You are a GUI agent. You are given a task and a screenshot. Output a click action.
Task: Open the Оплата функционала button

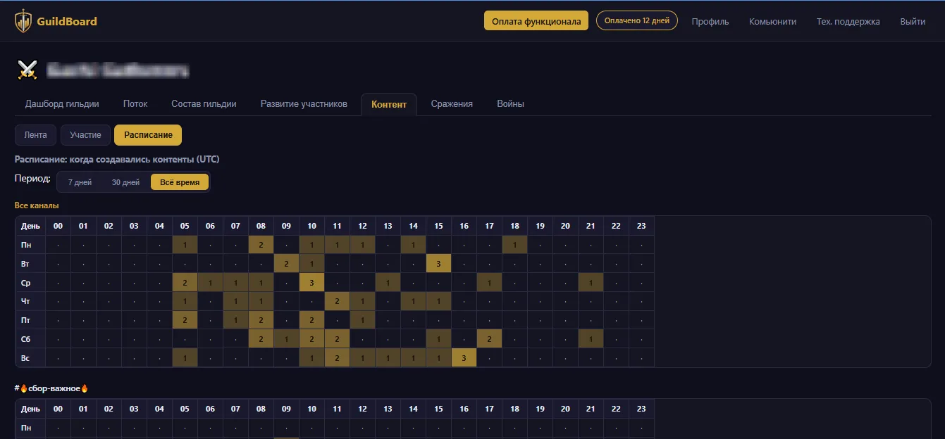click(536, 21)
